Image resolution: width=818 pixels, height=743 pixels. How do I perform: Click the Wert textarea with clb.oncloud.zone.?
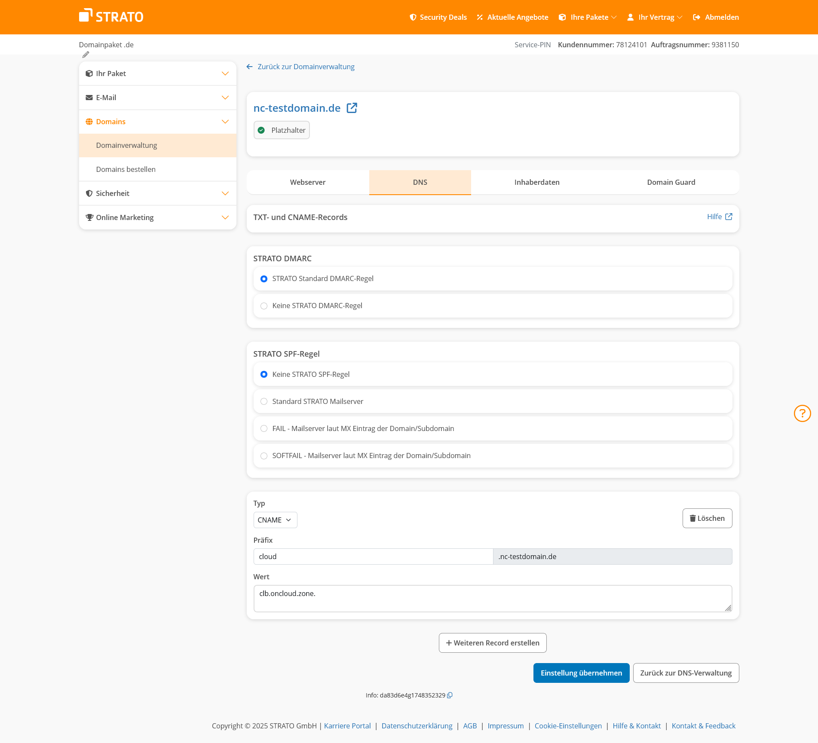click(x=493, y=599)
